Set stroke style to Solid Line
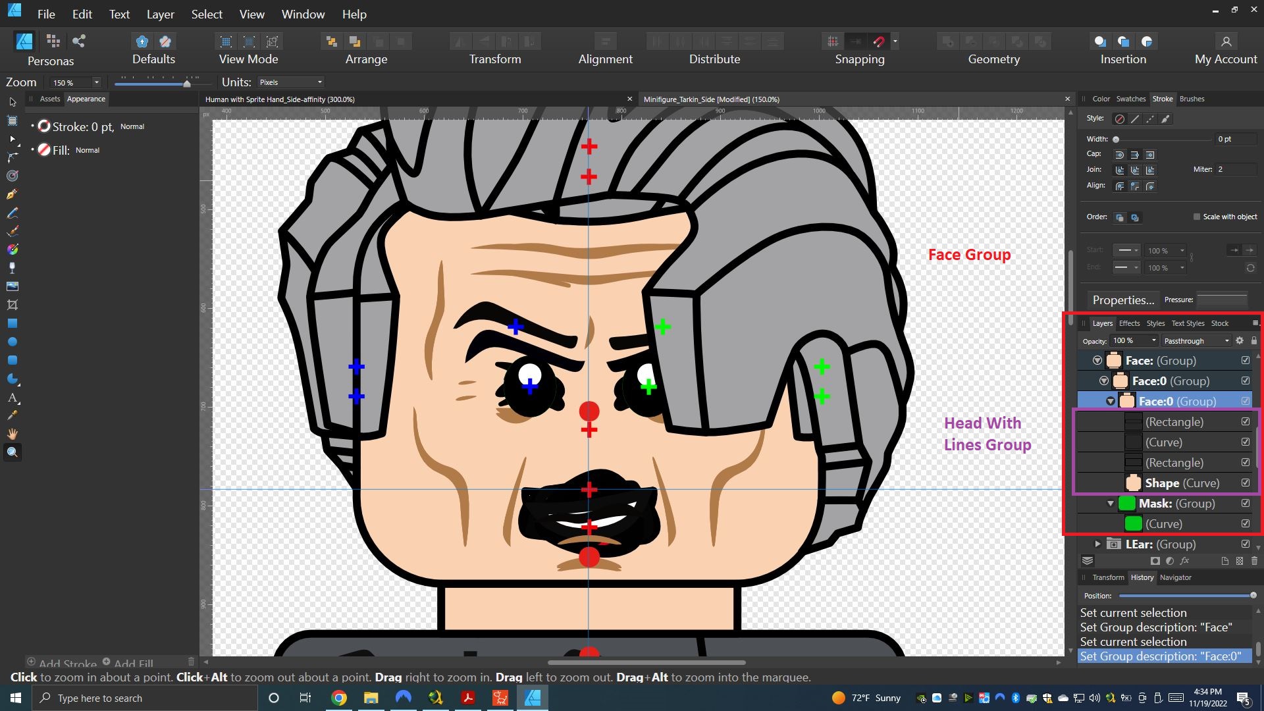Image resolution: width=1264 pixels, height=711 pixels. [x=1134, y=119]
